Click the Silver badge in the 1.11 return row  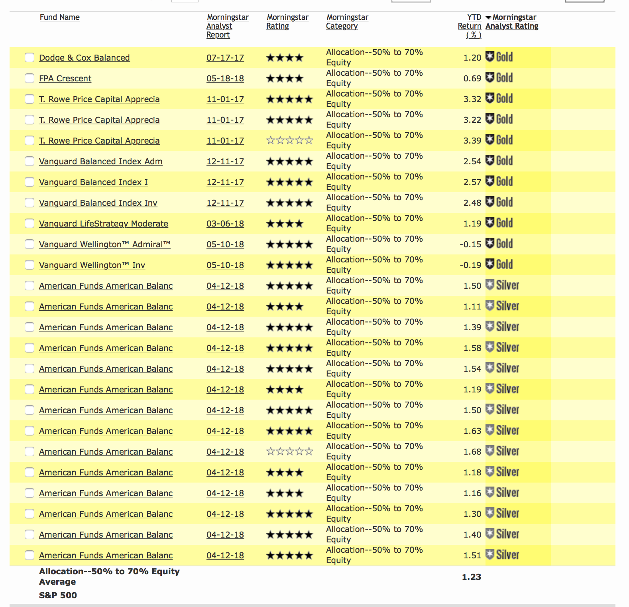click(x=502, y=306)
